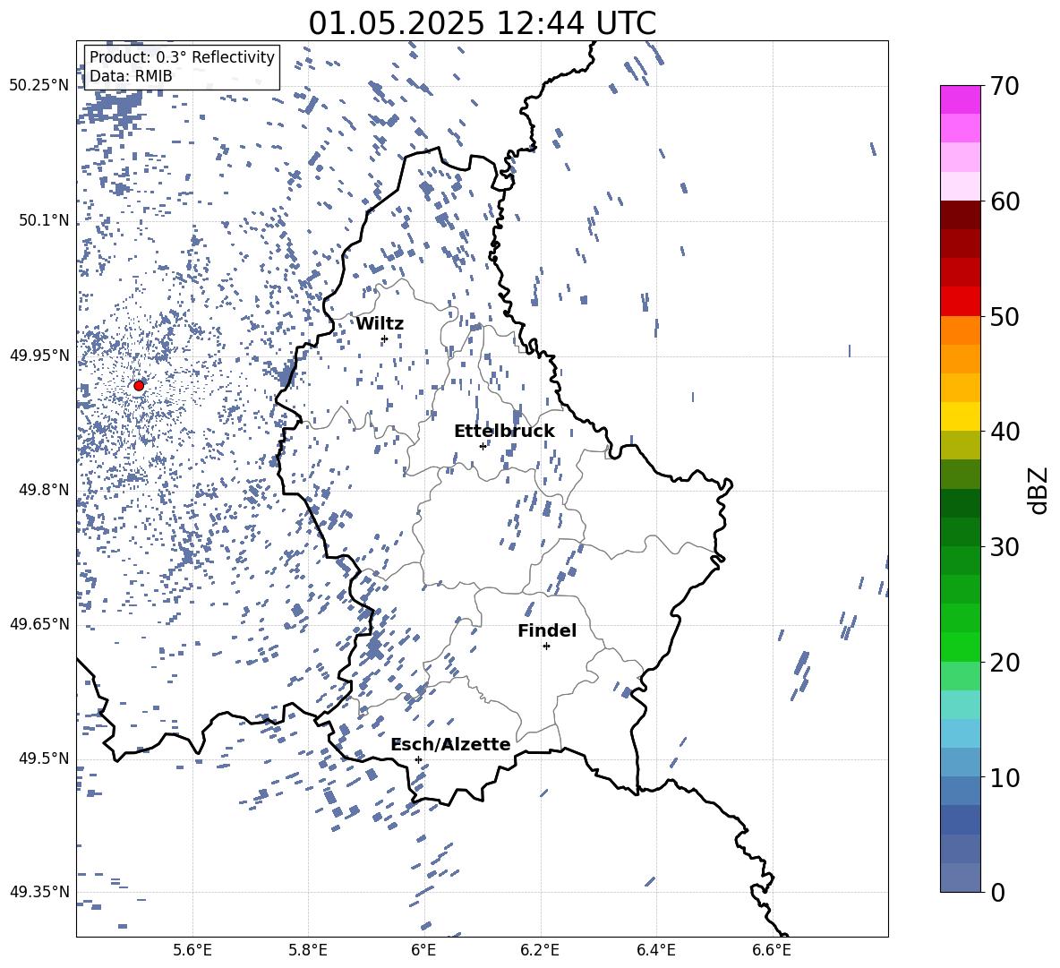Click the colorbar tick value 50

[x=1005, y=317]
